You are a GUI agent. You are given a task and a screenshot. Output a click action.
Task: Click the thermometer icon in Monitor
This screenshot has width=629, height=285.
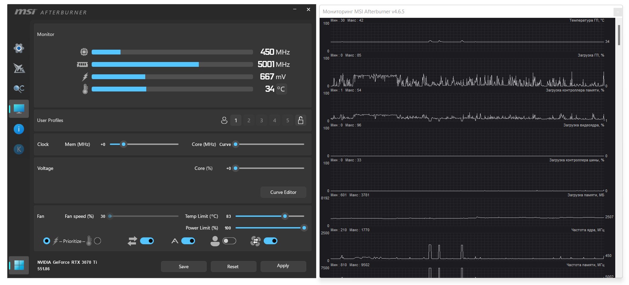coord(85,89)
